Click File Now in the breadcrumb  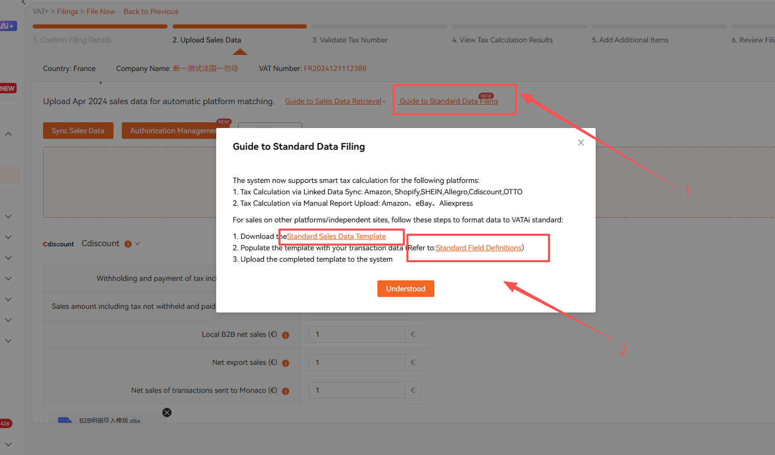pos(101,11)
